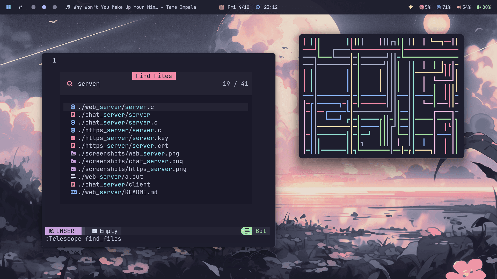The height and width of the screenshot is (279, 497).
Task: Click the WiFi status icon
Action: pos(411,7)
